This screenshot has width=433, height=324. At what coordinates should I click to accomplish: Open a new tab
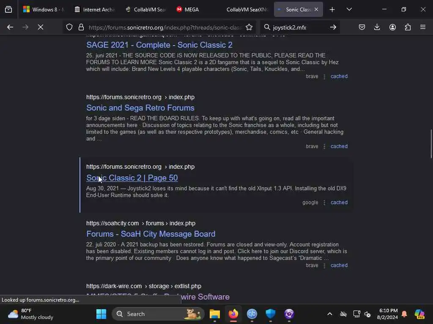point(332,10)
